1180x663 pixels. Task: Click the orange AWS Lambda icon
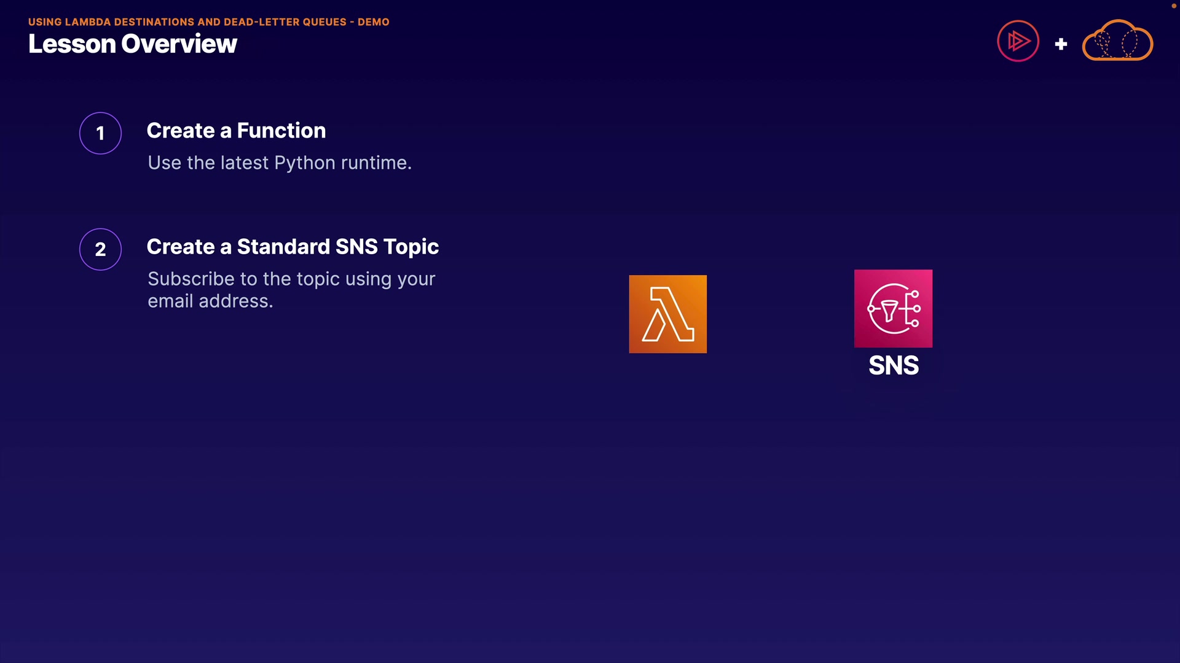[667, 314]
